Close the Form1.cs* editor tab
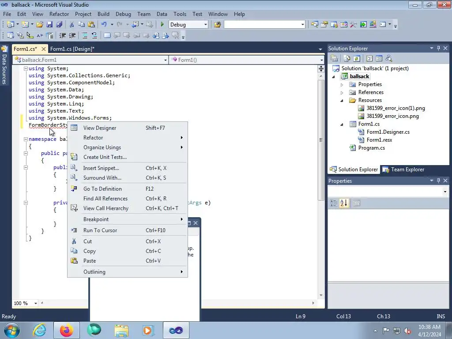Image resolution: width=452 pixels, height=339 pixels. click(x=44, y=49)
